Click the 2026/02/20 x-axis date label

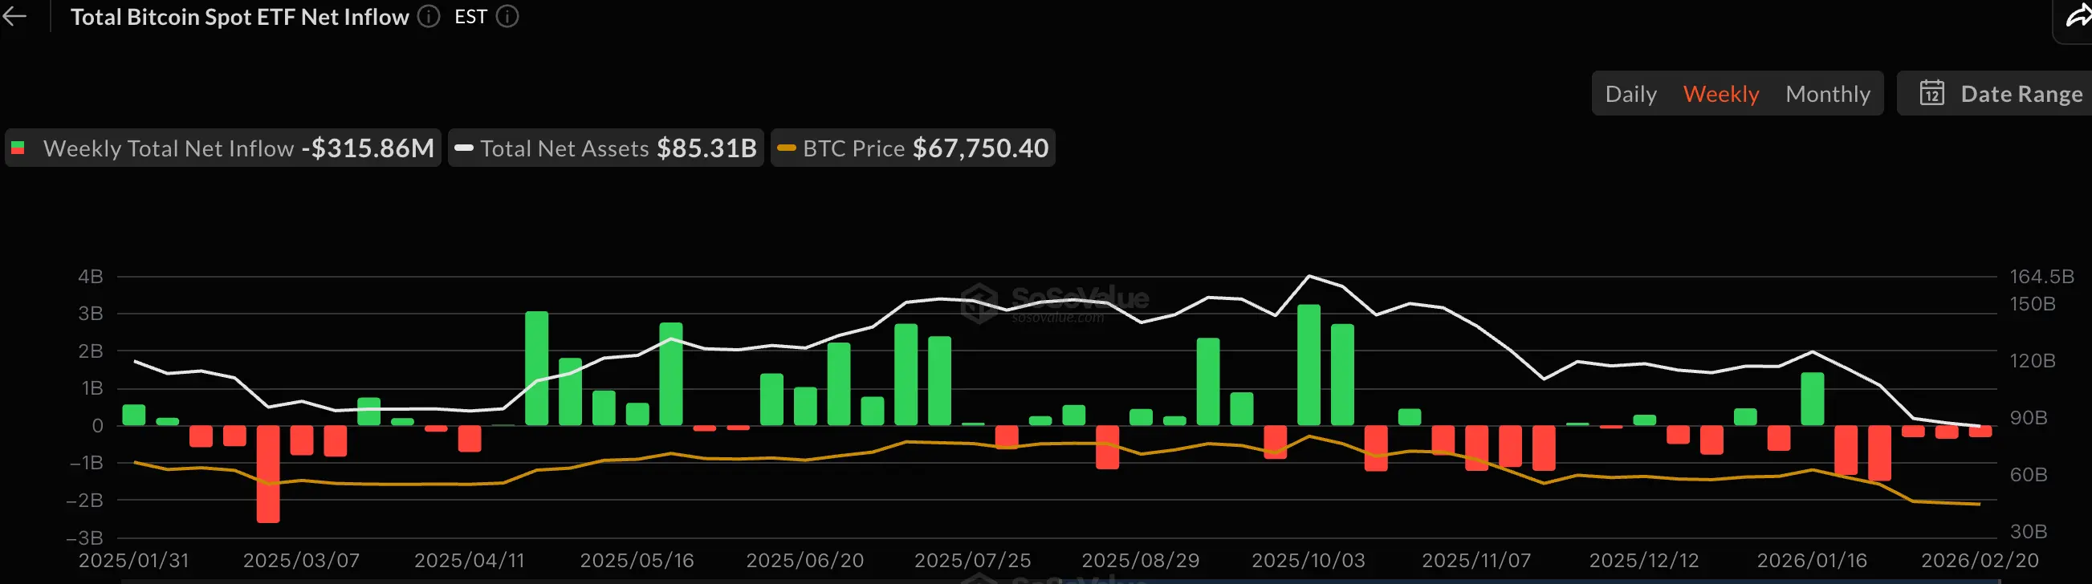[1979, 560]
